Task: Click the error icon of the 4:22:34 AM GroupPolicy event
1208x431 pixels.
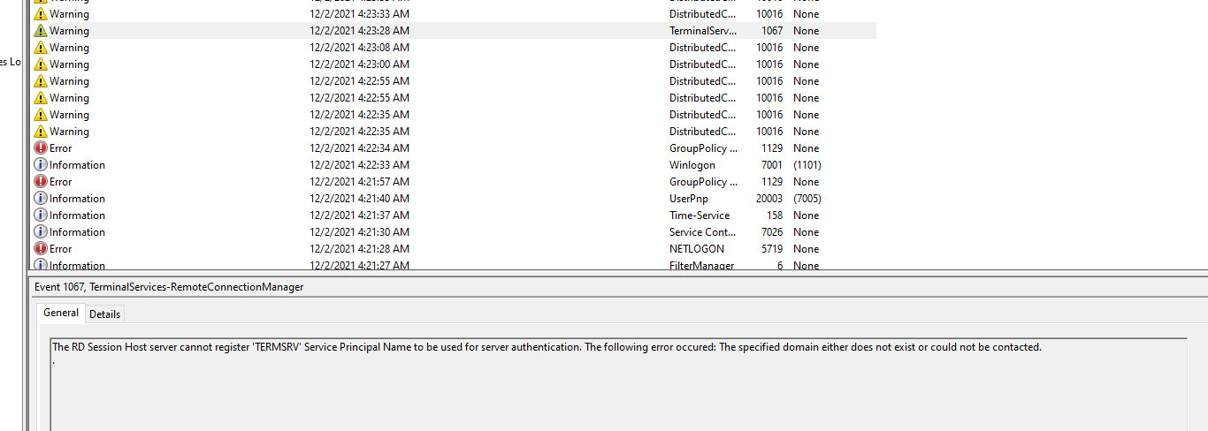Action: click(41, 148)
